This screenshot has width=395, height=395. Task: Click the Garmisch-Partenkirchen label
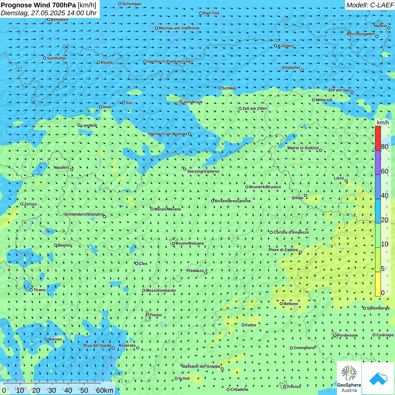click(x=170, y=61)
